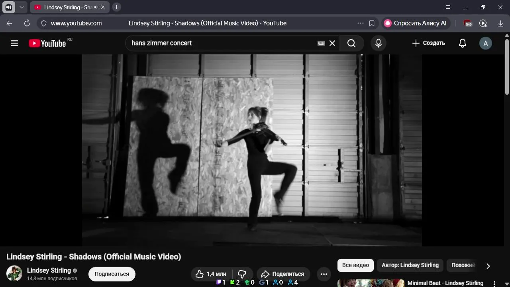
Task: Click the video title Shadows heading
Action: (x=94, y=257)
